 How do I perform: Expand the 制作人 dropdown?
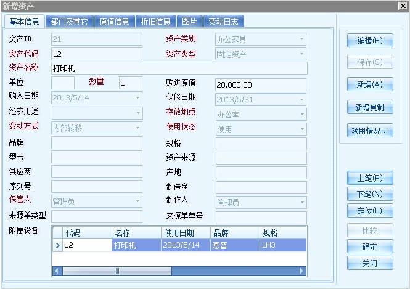[x=302, y=202]
